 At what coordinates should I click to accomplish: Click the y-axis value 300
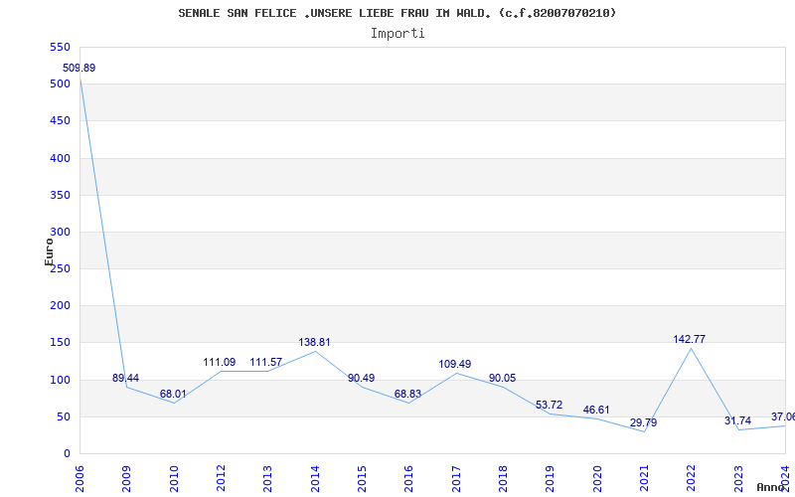[x=60, y=233]
